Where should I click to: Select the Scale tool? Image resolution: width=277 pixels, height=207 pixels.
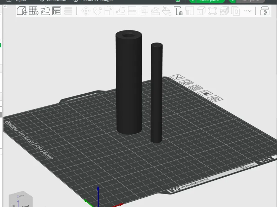[x=109, y=11]
